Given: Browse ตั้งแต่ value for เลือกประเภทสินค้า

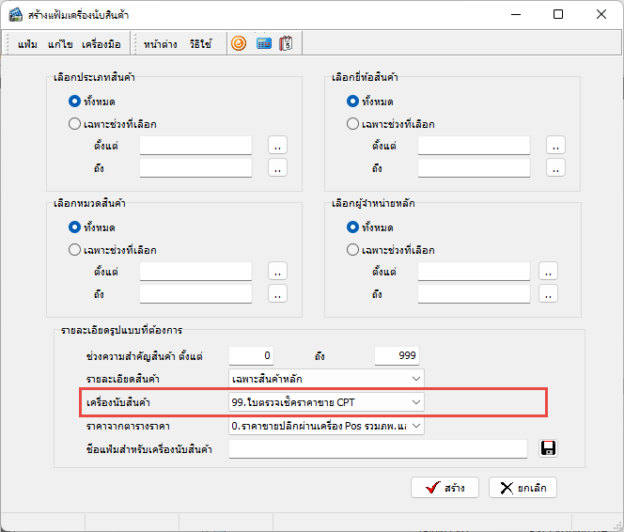Looking at the screenshot, I should [x=277, y=145].
